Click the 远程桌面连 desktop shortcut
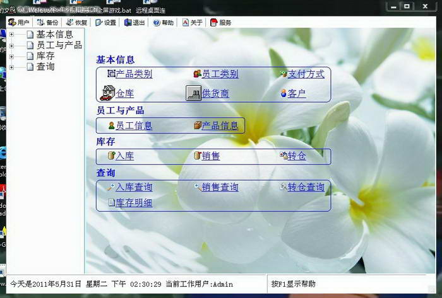Image resolution: width=442 pixels, height=298 pixels. click(150, 8)
